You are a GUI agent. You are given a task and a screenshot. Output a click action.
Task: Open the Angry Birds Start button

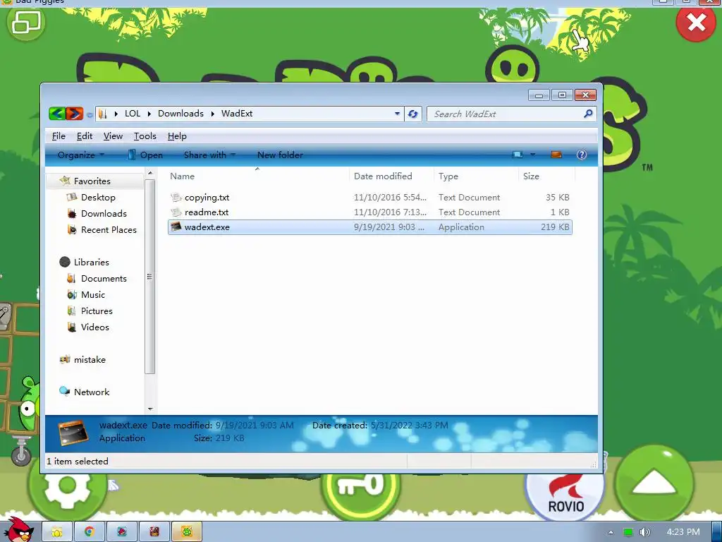click(18, 529)
